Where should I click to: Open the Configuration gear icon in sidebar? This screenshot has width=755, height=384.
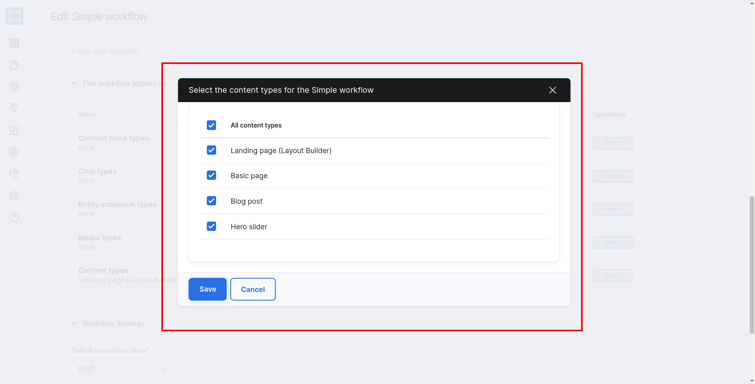(14, 196)
